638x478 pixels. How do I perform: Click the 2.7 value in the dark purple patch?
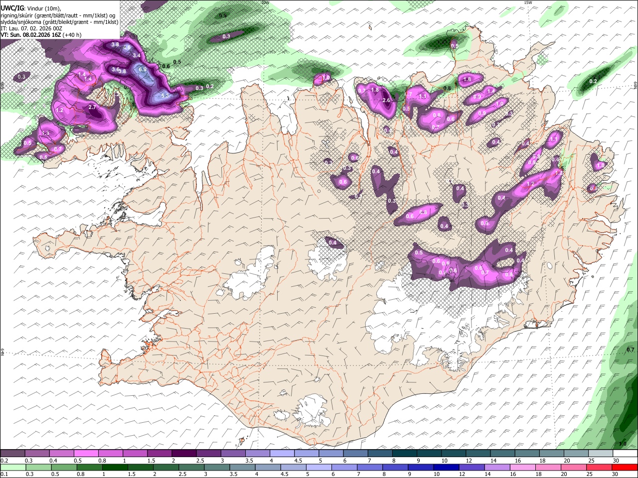click(92, 107)
